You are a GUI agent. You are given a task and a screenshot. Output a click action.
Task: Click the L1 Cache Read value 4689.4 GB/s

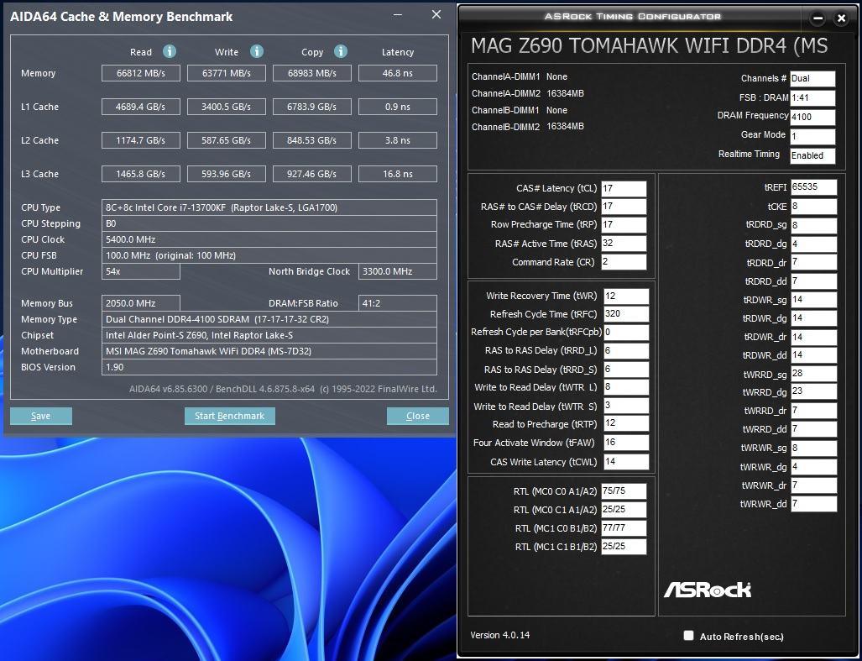click(141, 107)
